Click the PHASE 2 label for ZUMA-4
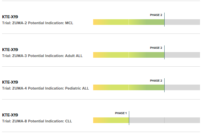203x134 pixels. pos(156,81)
